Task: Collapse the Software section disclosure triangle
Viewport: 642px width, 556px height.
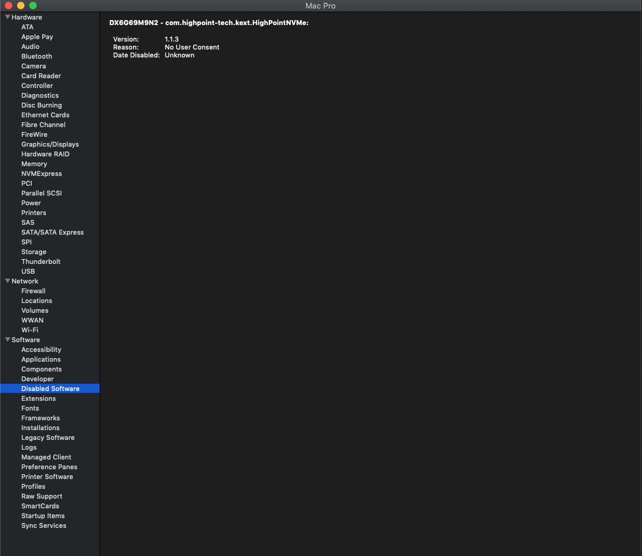Action: point(7,340)
